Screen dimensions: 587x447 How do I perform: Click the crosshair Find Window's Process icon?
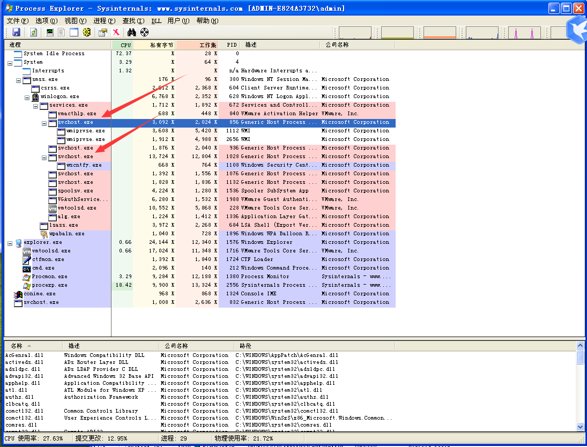(145, 32)
